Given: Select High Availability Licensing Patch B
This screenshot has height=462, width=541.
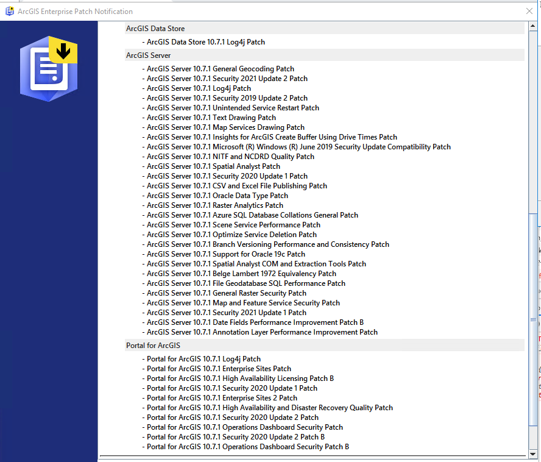Looking at the screenshot, I should [x=238, y=378].
